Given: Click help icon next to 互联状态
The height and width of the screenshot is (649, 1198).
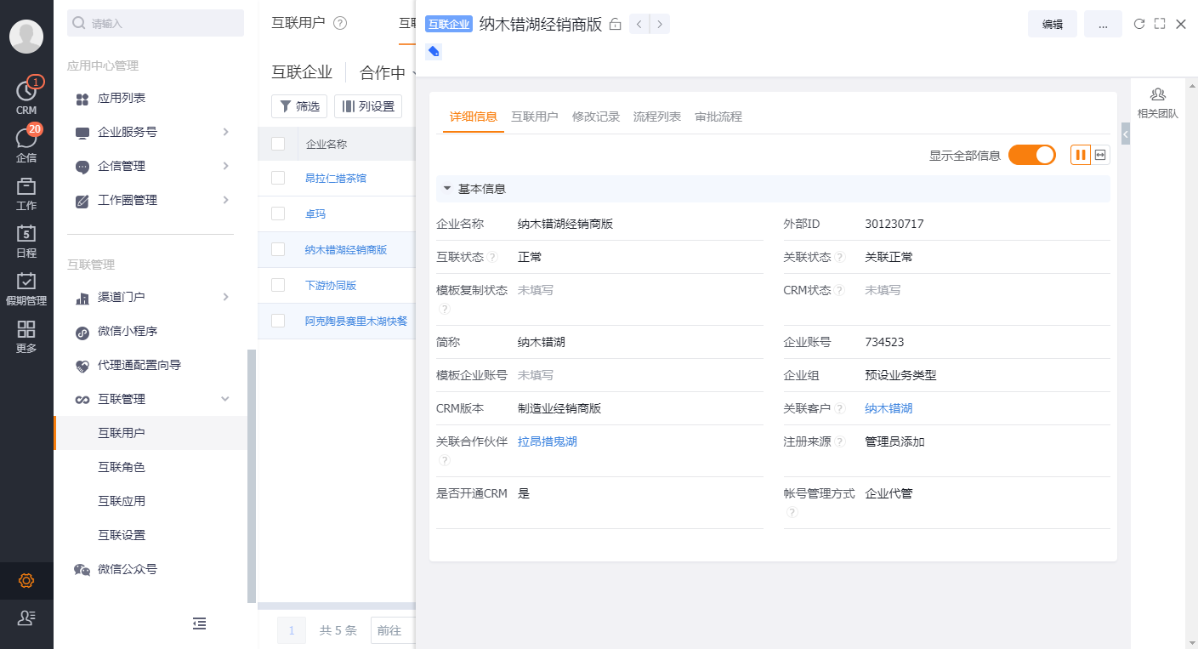Looking at the screenshot, I should (x=492, y=258).
